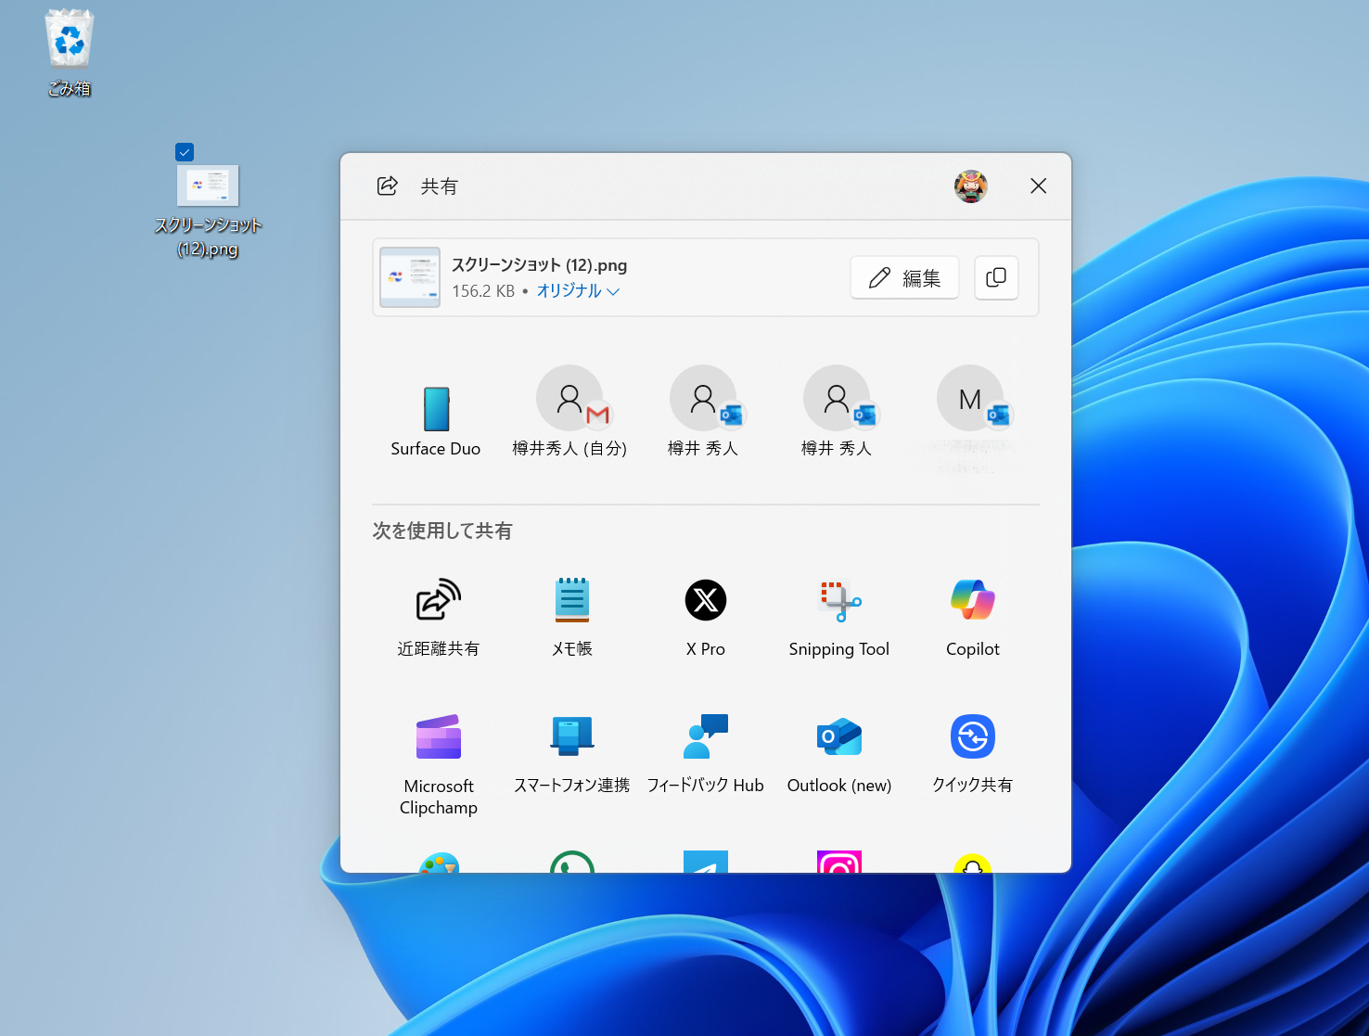The image size is (1369, 1036).
Task: Uncheck the desktop screenshot selection checkbox
Action: coord(185,152)
